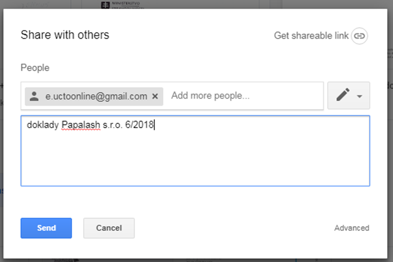Select the e.uctoonline@gmail.com recipient chip
The image size is (393, 262).
tap(94, 96)
